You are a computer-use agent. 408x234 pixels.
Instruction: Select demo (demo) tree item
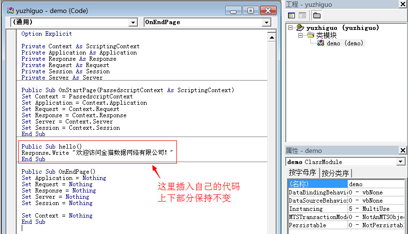[x=345, y=43]
